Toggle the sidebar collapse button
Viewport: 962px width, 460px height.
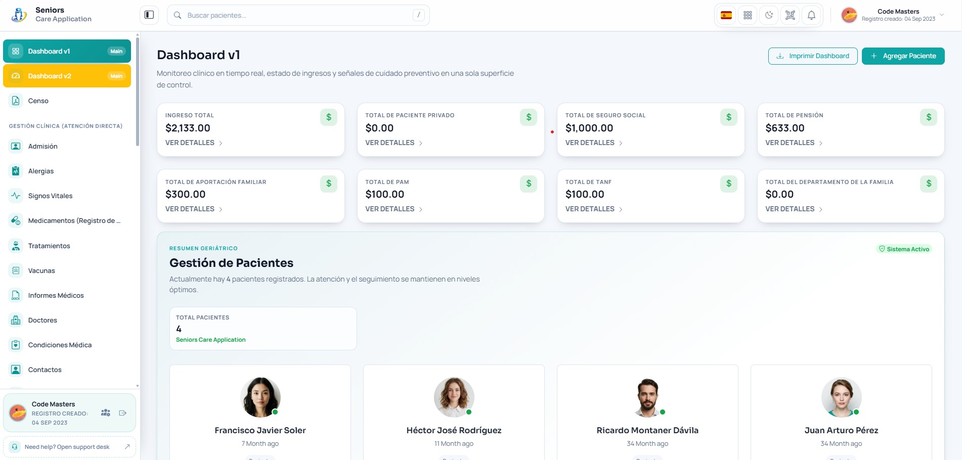coord(149,15)
